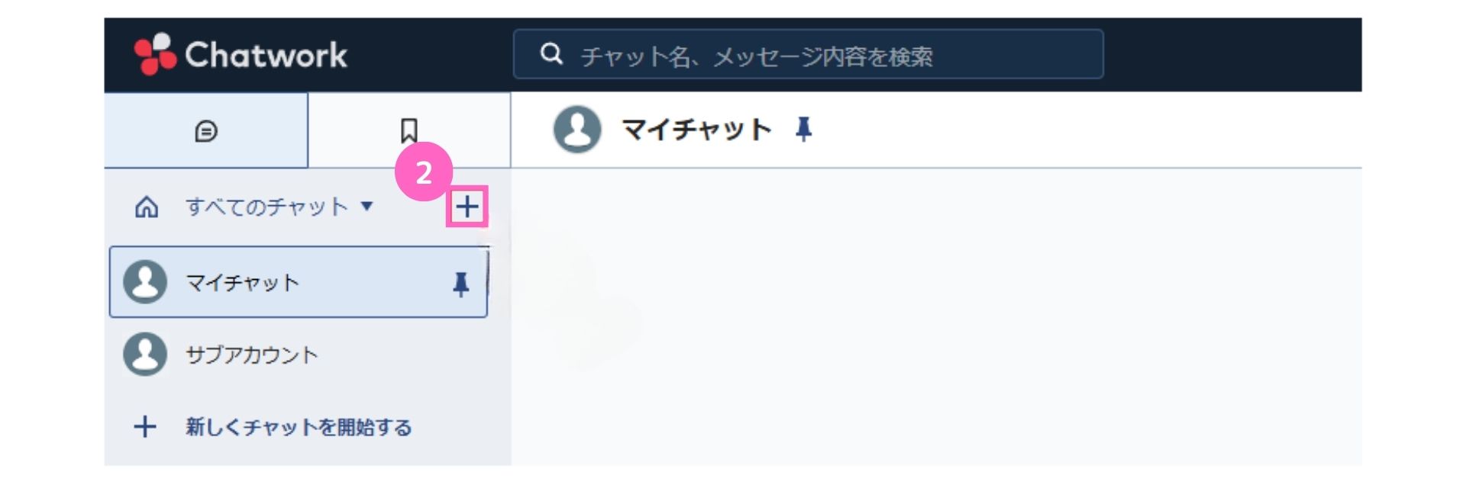Click the マイチャット title in the header
This screenshot has width=1466, height=488.
696,130
